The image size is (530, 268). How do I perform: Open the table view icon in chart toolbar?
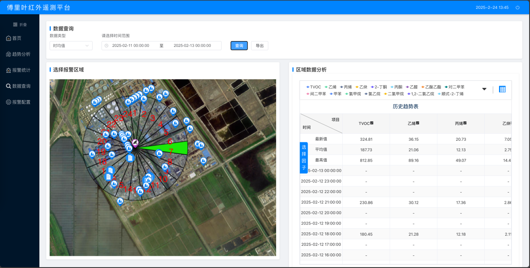tap(502, 89)
